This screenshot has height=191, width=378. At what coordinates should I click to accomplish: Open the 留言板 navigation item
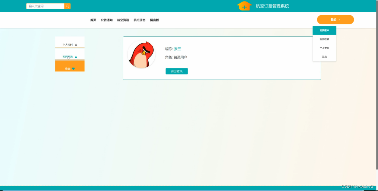pos(154,20)
